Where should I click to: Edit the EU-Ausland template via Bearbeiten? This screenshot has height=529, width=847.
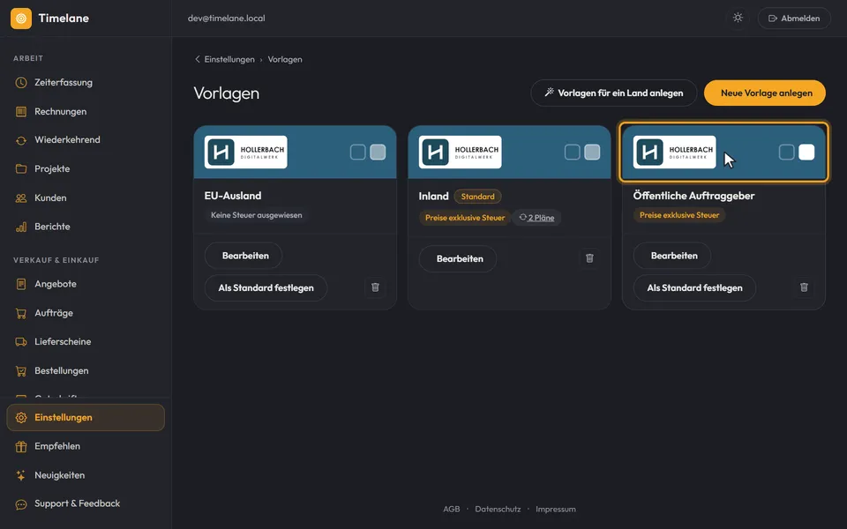click(244, 256)
